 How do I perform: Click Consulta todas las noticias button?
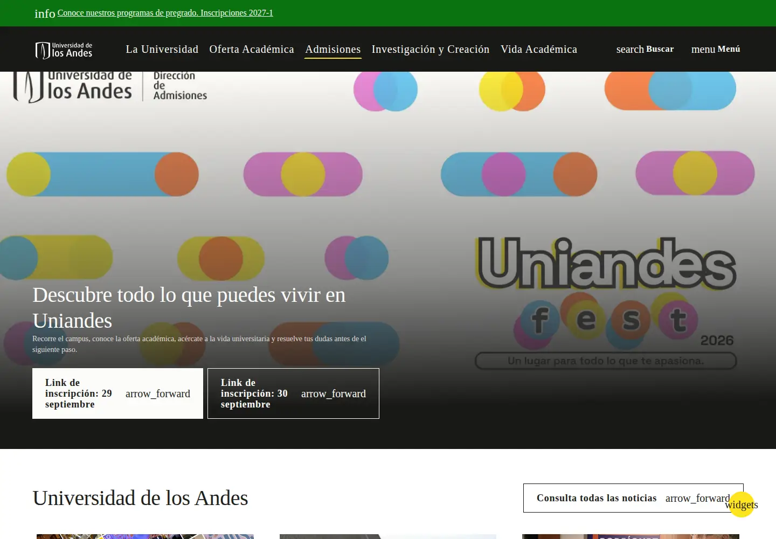pyautogui.click(x=633, y=498)
